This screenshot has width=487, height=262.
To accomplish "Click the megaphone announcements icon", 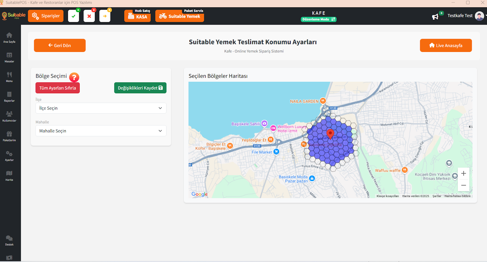I will pos(435,16).
